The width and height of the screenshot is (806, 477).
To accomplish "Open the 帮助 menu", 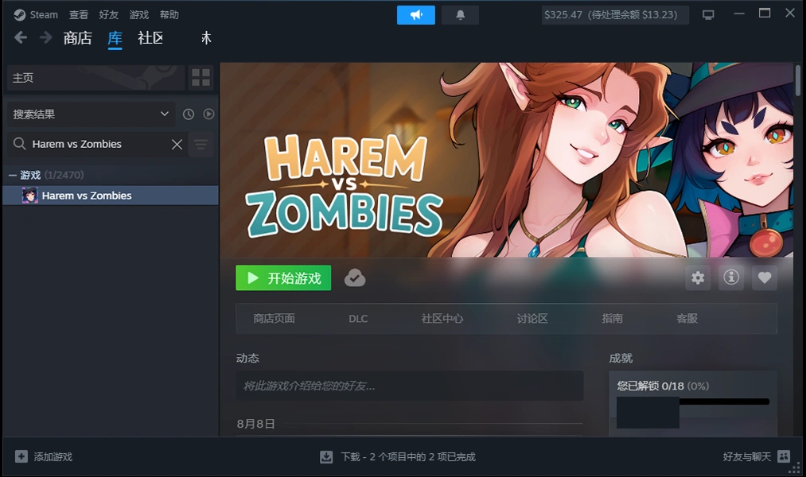I will pos(169,15).
